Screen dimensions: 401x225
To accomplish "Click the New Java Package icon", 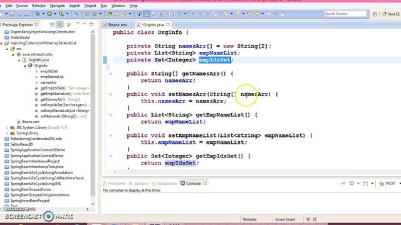I will tap(87, 14).
